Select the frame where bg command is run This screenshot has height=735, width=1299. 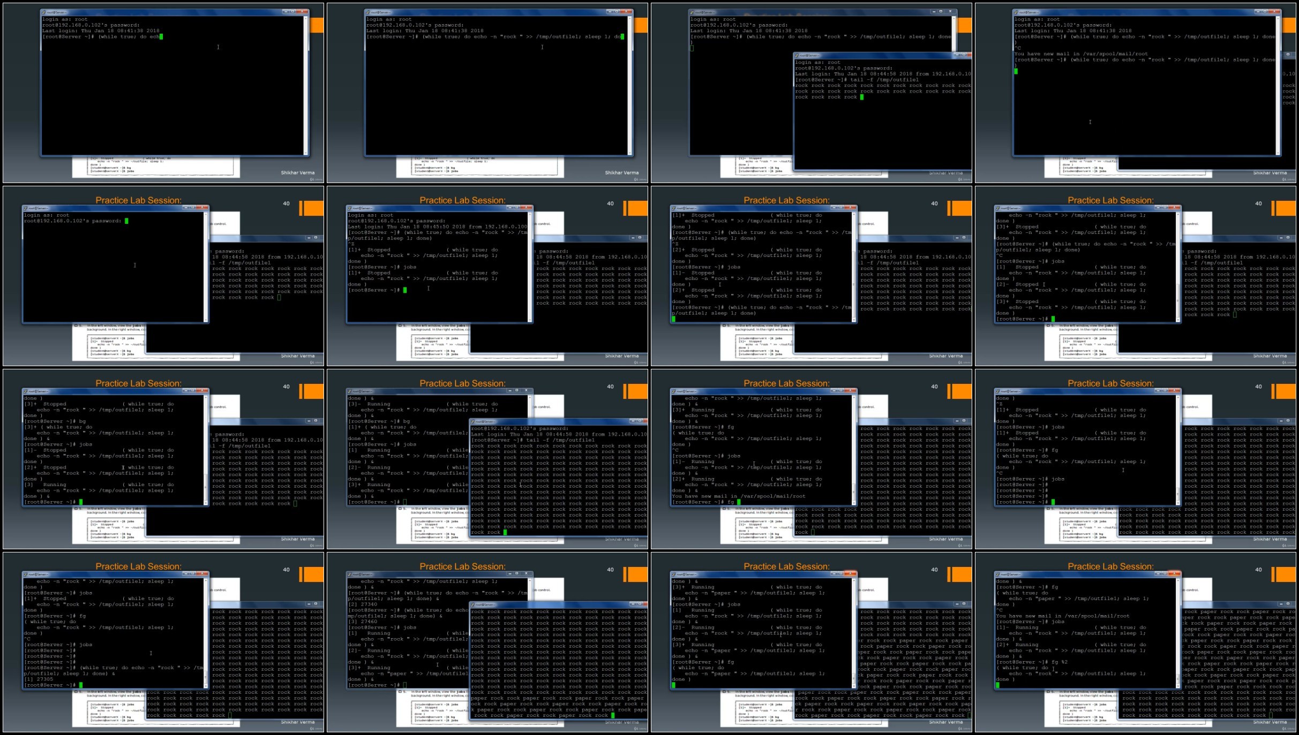click(x=163, y=459)
